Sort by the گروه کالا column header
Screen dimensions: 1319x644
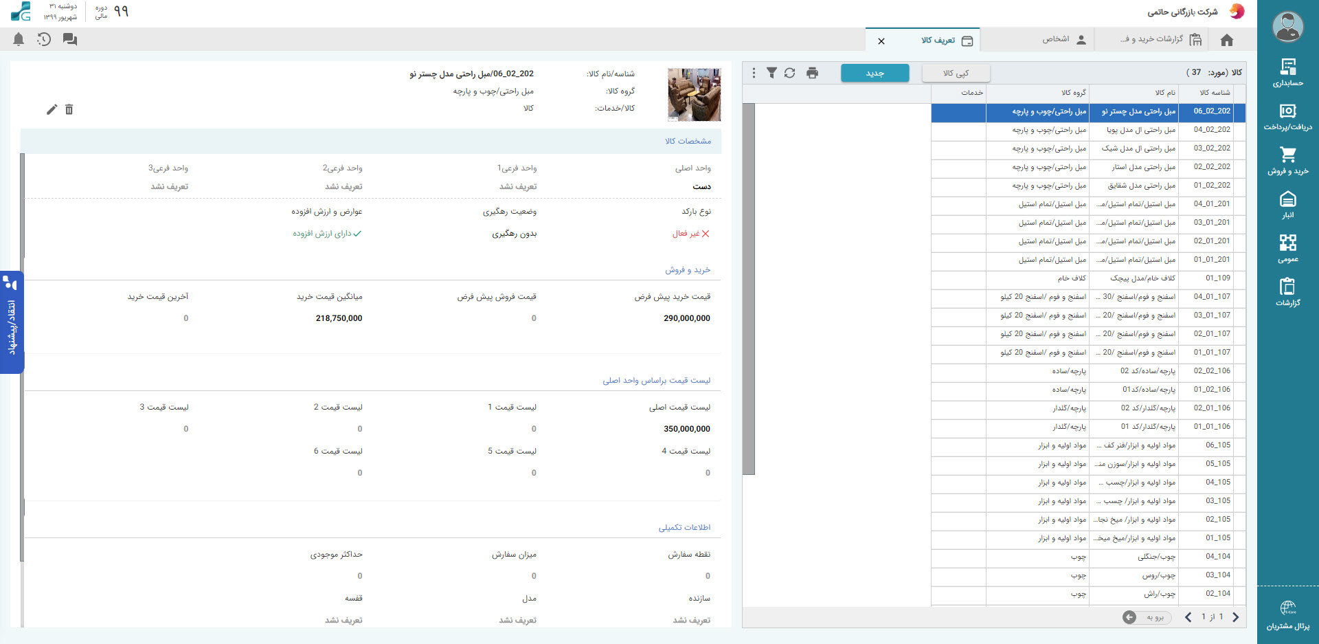coord(1038,93)
